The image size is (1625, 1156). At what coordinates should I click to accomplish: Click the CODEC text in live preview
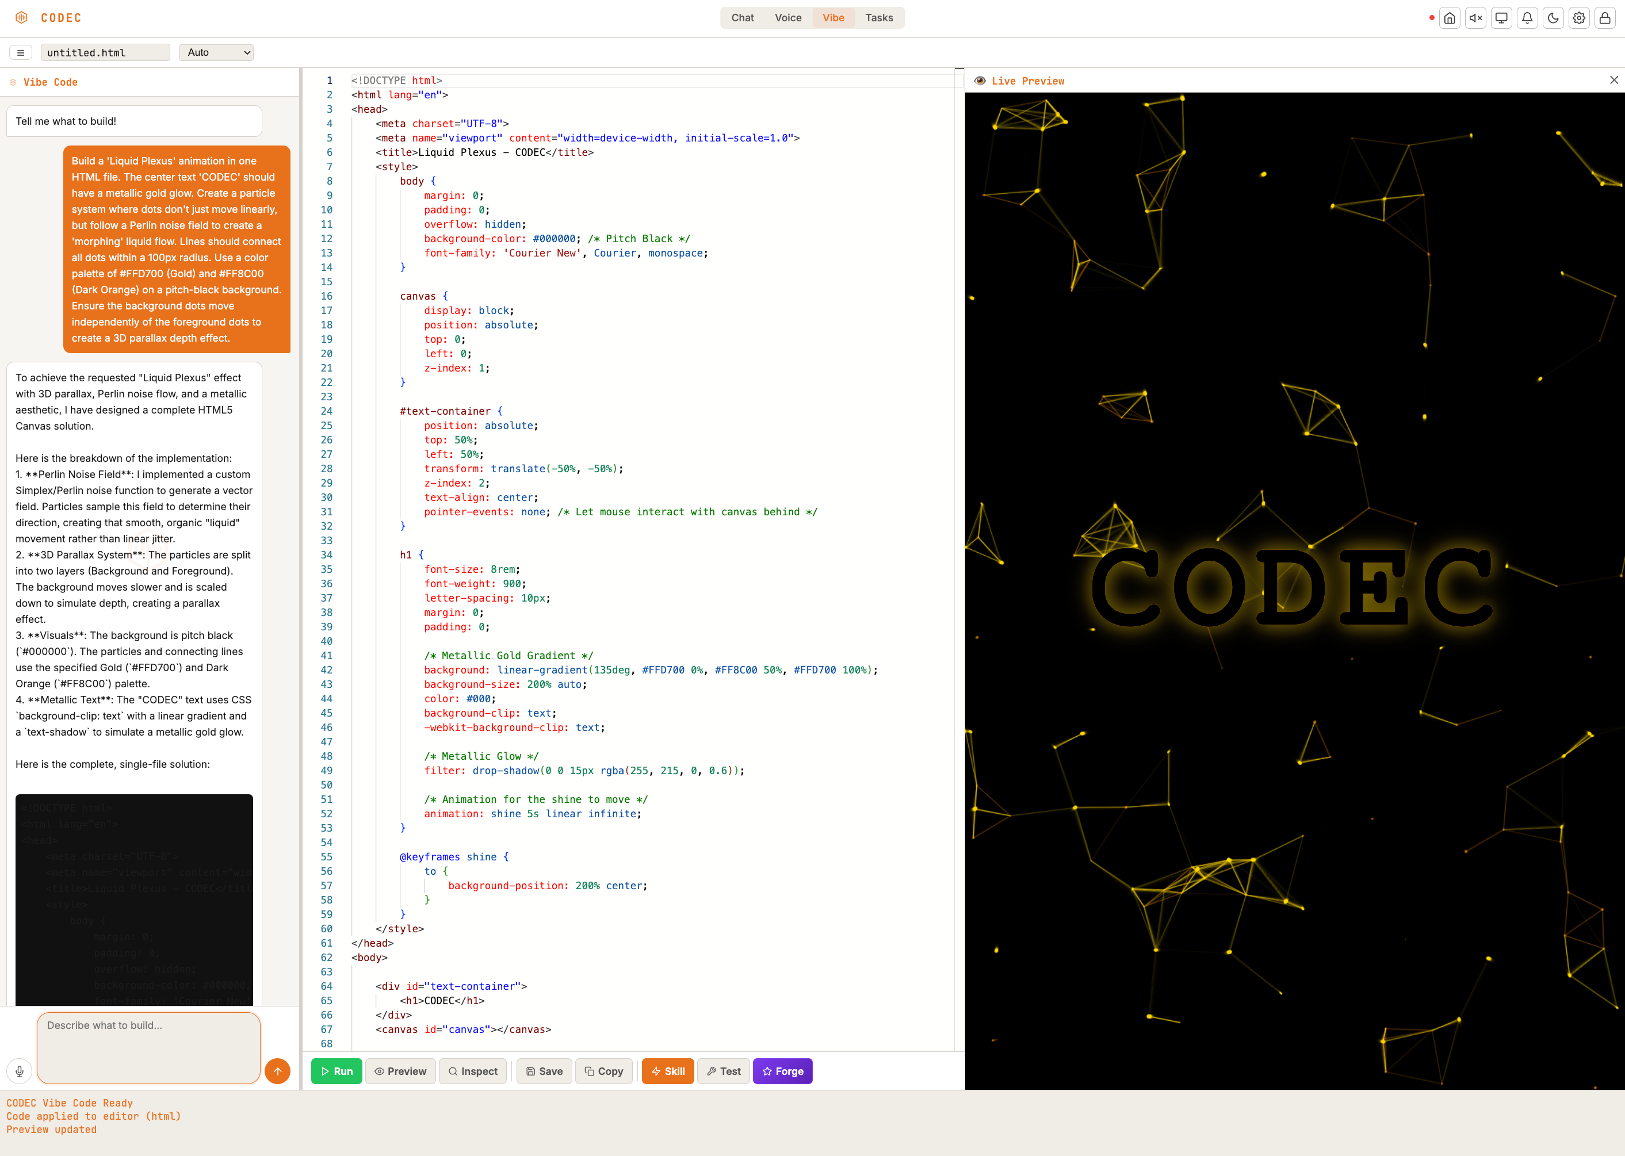(1292, 587)
